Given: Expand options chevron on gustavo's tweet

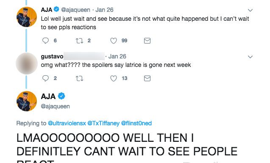Looking at the screenshot, I should point(250,57).
